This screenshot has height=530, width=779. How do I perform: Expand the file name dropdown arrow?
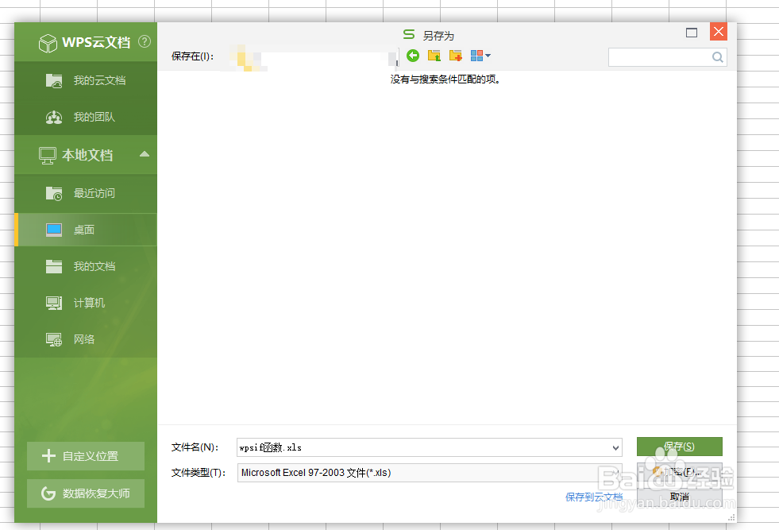click(x=615, y=448)
